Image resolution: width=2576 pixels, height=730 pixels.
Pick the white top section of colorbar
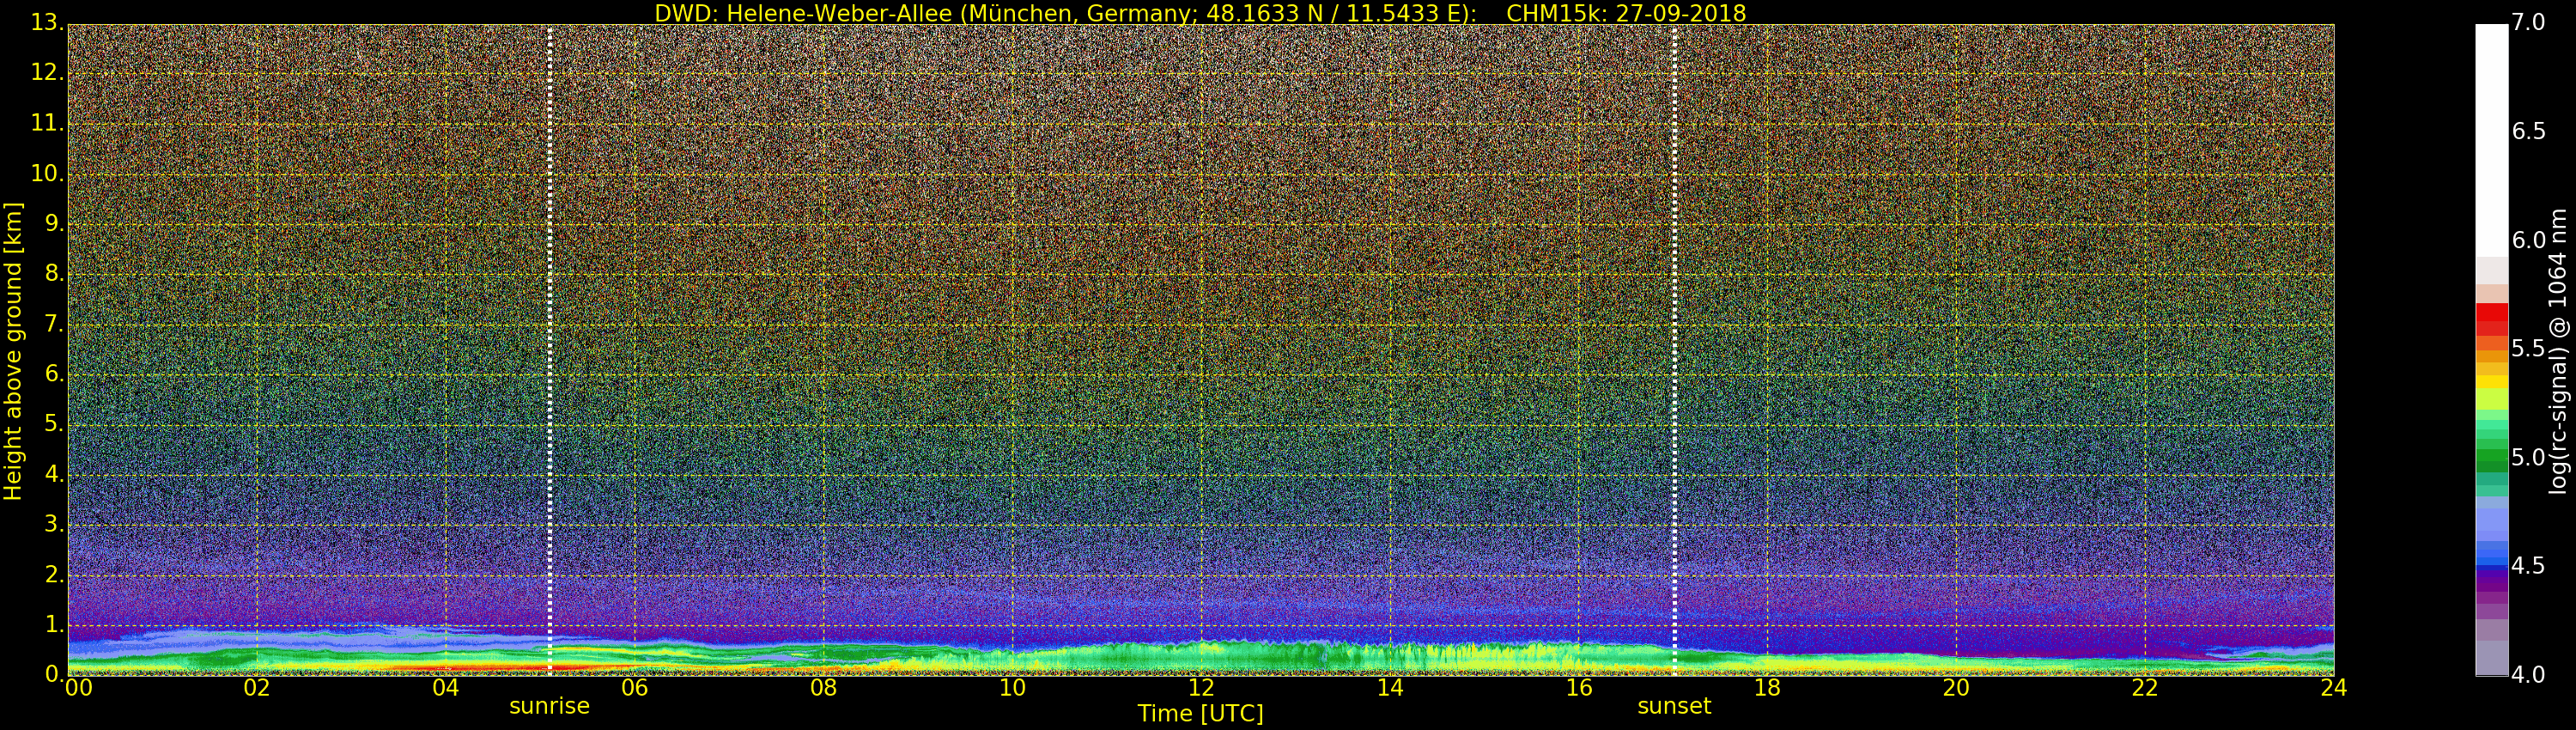pyautogui.click(x=2491, y=140)
